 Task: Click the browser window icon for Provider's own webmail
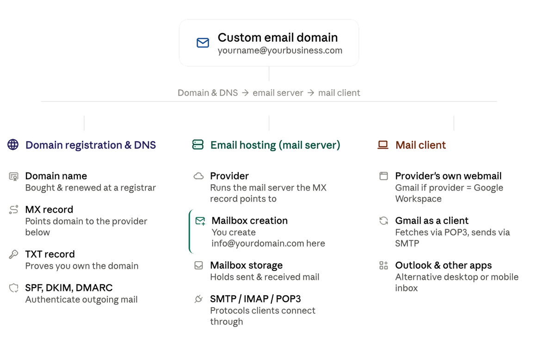(x=384, y=176)
